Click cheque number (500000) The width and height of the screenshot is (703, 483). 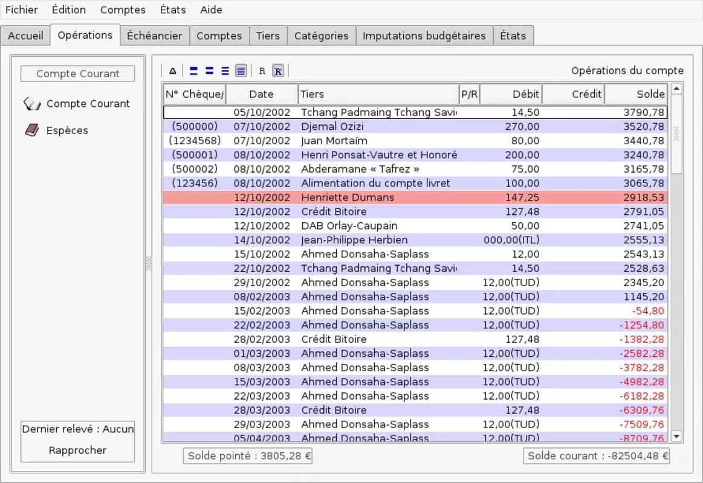pos(195,127)
